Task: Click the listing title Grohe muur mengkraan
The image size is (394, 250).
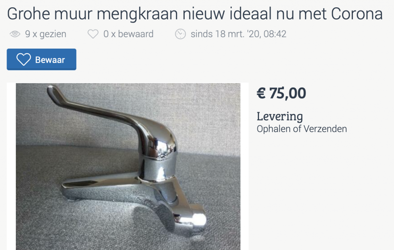Action: 195,13
